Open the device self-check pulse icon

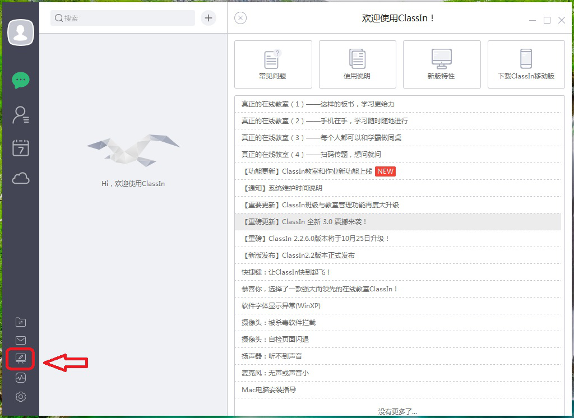(21, 378)
